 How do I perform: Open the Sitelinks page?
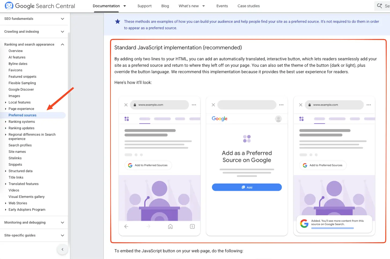pos(15,158)
